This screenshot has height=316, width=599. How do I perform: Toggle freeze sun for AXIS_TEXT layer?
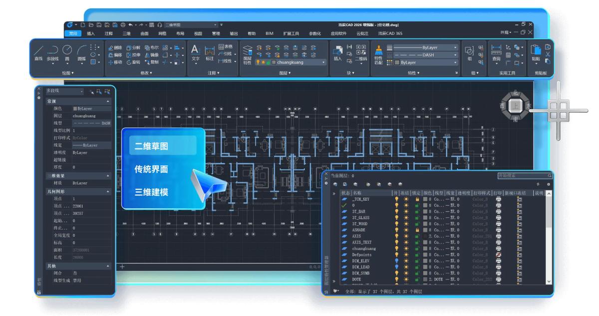(x=406, y=242)
